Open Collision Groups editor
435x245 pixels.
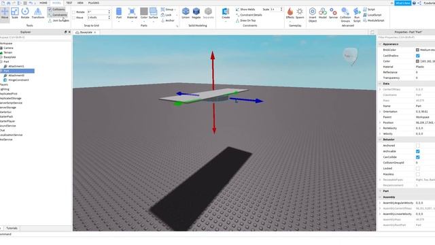tap(345, 14)
